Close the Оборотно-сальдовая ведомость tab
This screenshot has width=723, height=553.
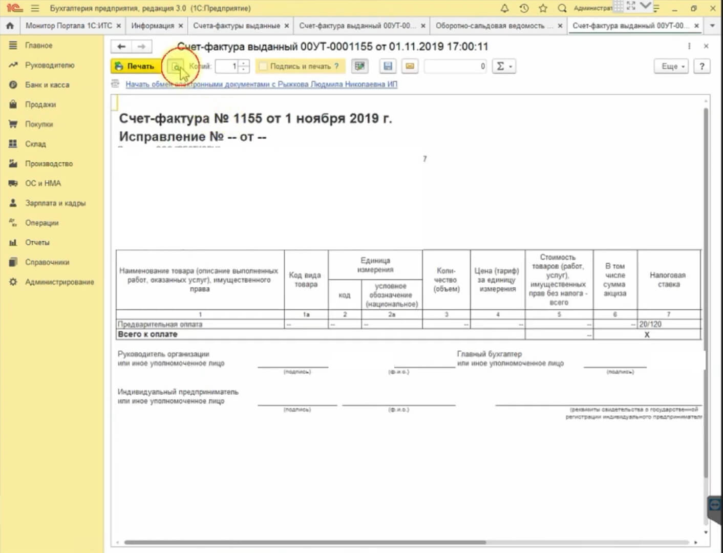click(x=560, y=26)
